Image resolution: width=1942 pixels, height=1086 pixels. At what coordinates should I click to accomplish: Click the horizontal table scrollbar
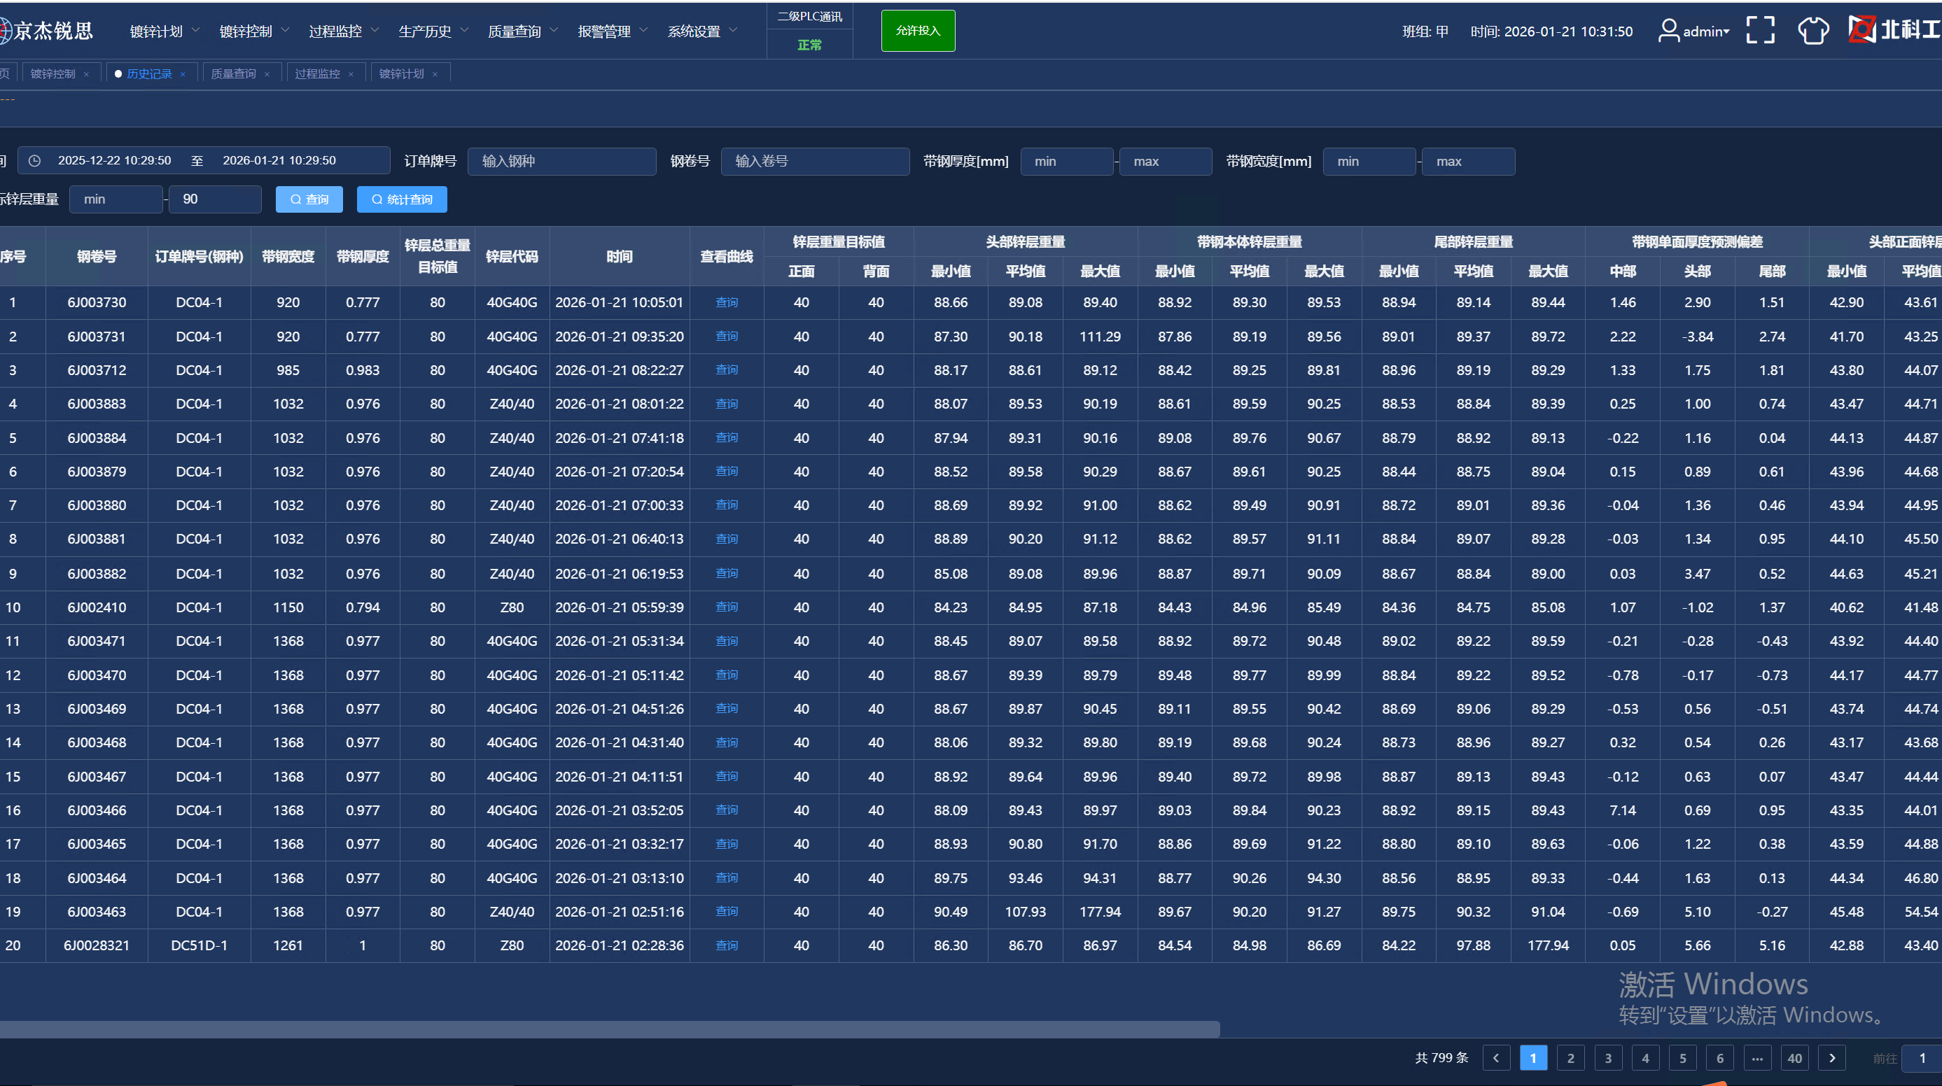[609, 1029]
